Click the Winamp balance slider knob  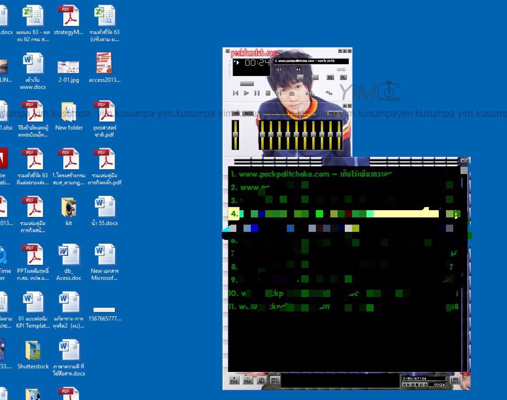[x=315, y=77]
